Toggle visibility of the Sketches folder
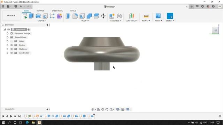 tap(11, 49)
